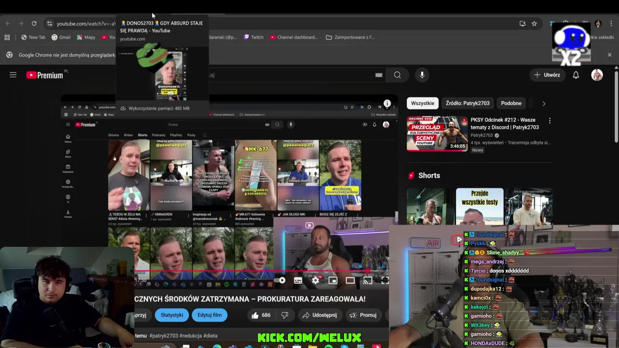Click the YouTube search magnifier button
This screenshot has height=348, width=619.
pyautogui.click(x=397, y=75)
